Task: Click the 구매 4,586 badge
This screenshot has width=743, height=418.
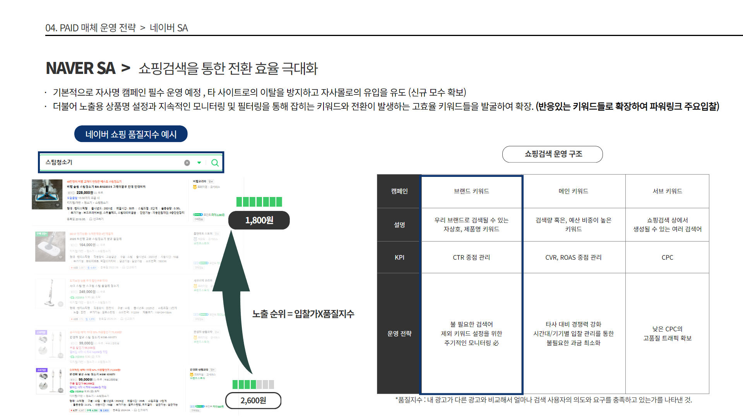Action: click(92, 410)
